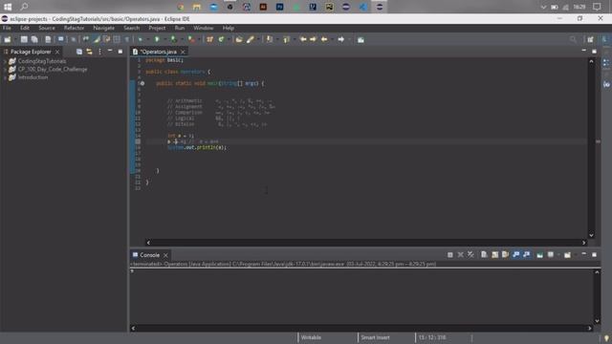Click the Open Type folder icon
The image size is (612, 344).
point(239,39)
